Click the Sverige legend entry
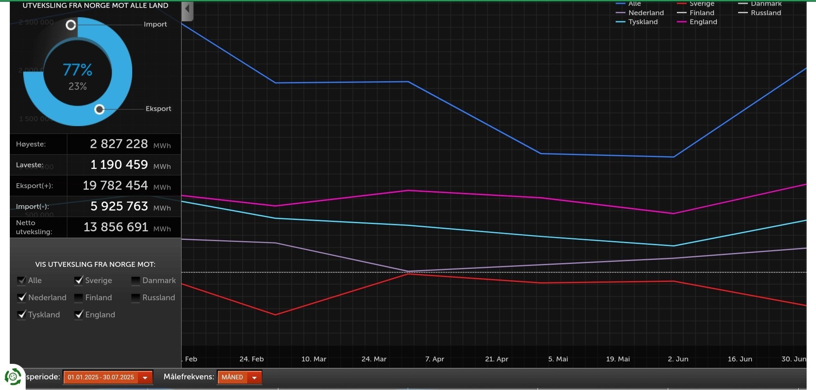Viewport: 816px width, 390px height. [696, 4]
